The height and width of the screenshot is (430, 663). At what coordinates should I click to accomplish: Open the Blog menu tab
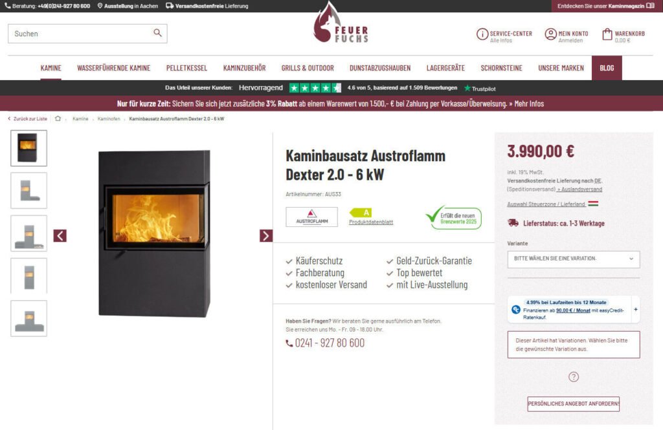[606, 68]
